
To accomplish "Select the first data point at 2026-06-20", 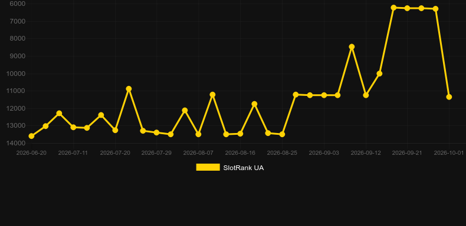I will [31, 136].
